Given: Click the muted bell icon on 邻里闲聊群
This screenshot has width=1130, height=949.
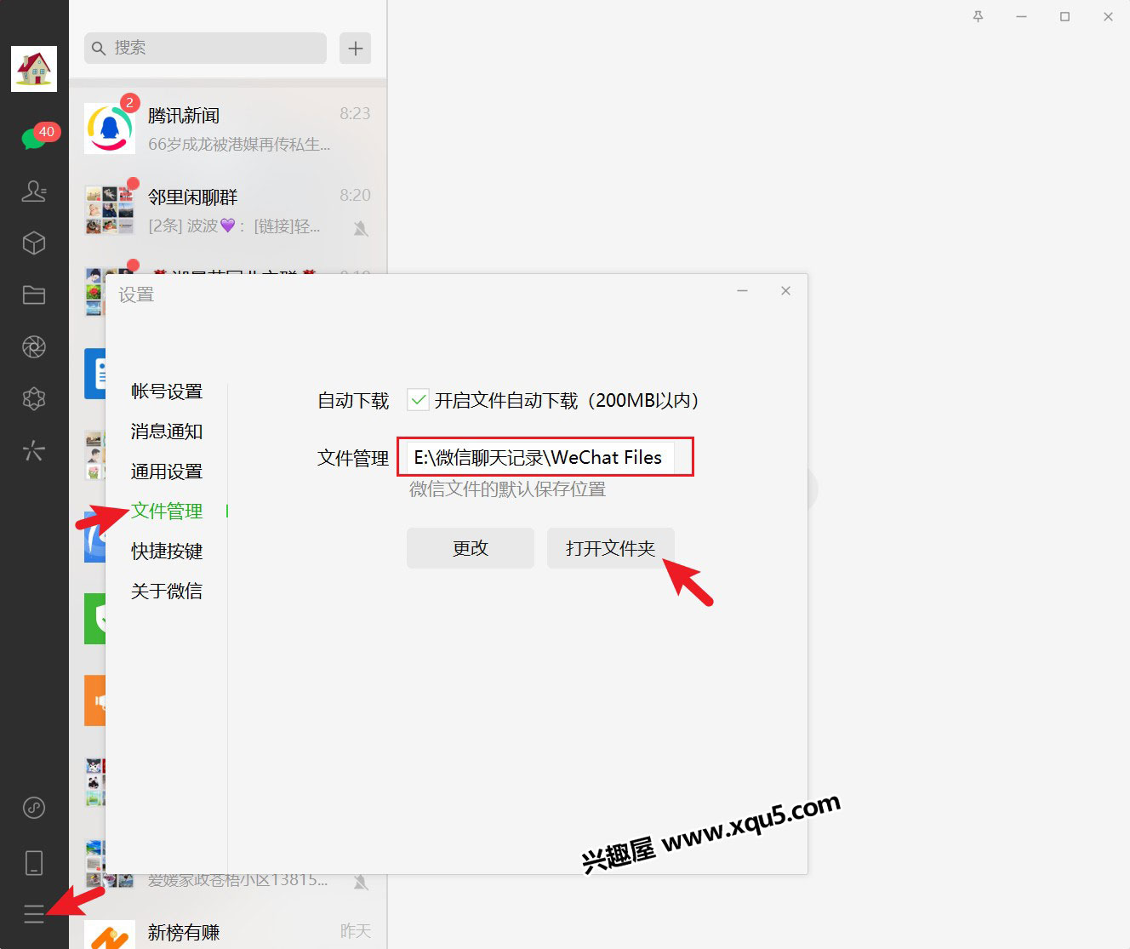Looking at the screenshot, I should point(361,228).
